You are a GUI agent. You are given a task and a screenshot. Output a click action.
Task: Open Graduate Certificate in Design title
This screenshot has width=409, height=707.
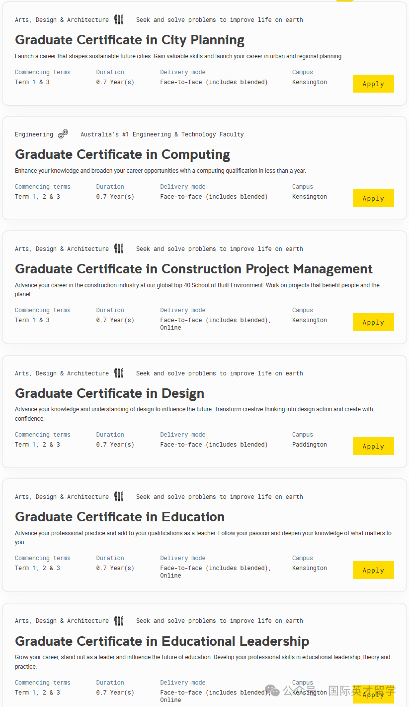tap(109, 393)
